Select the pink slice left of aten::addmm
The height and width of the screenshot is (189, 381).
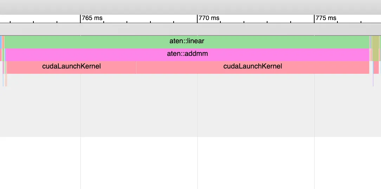coord(1,54)
